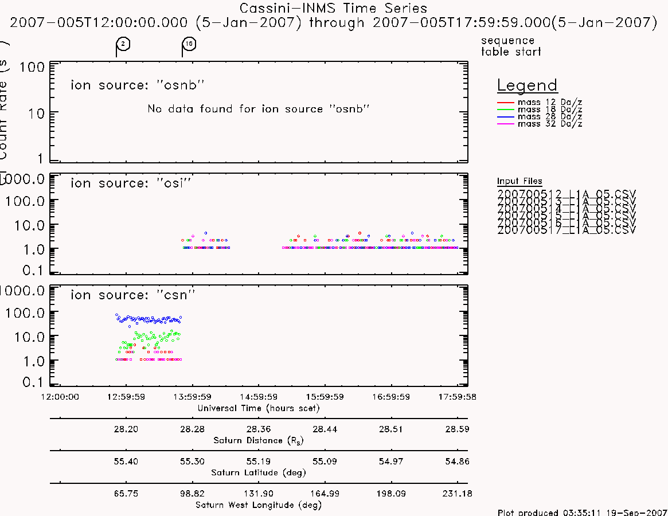Click sequence table start marker 2
Image resolution: width=668 pixels, height=516 pixels.
pos(123,44)
